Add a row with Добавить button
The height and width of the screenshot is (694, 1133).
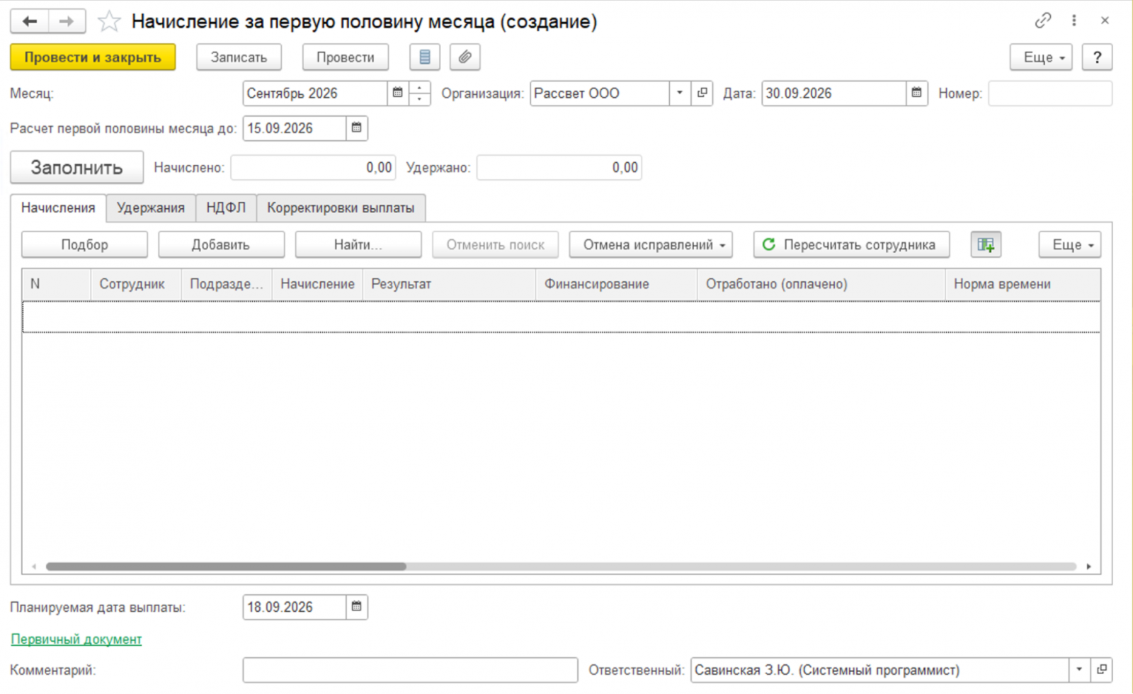point(221,245)
